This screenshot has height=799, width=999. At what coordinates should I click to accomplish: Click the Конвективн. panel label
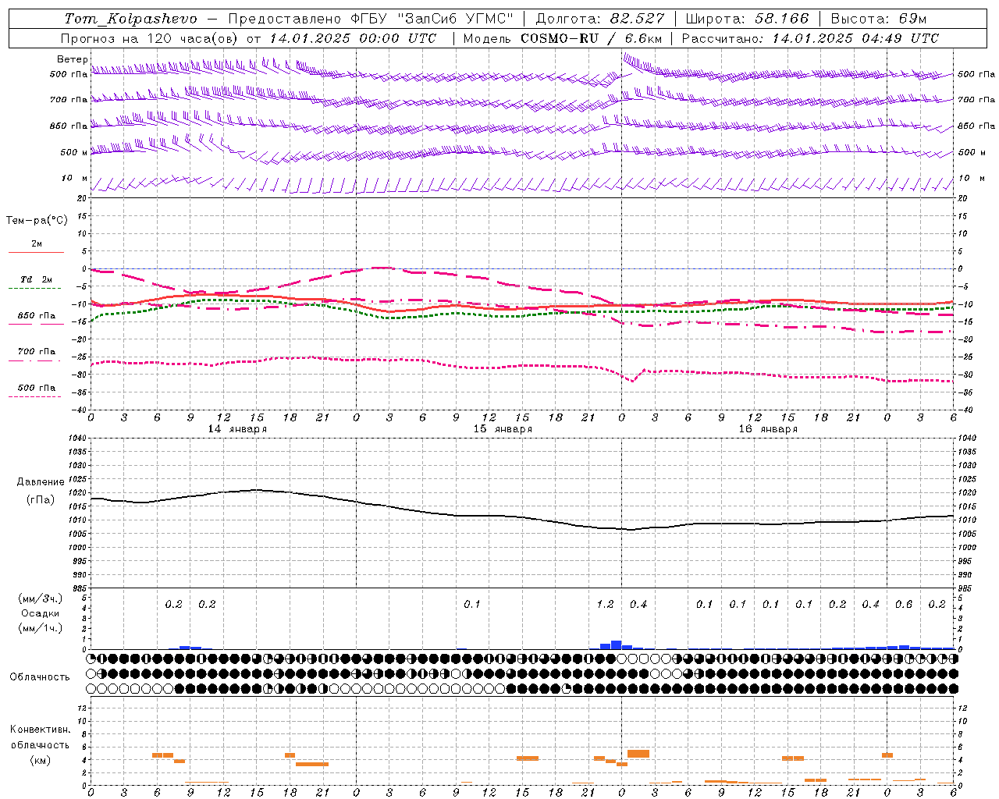(41, 730)
